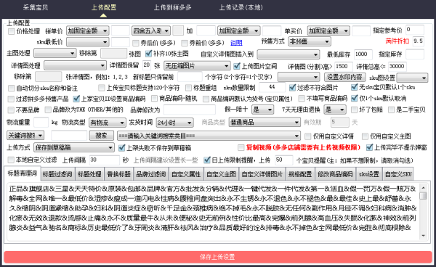Uncheck 补齐10张主图 option

(x=149, y=53)
